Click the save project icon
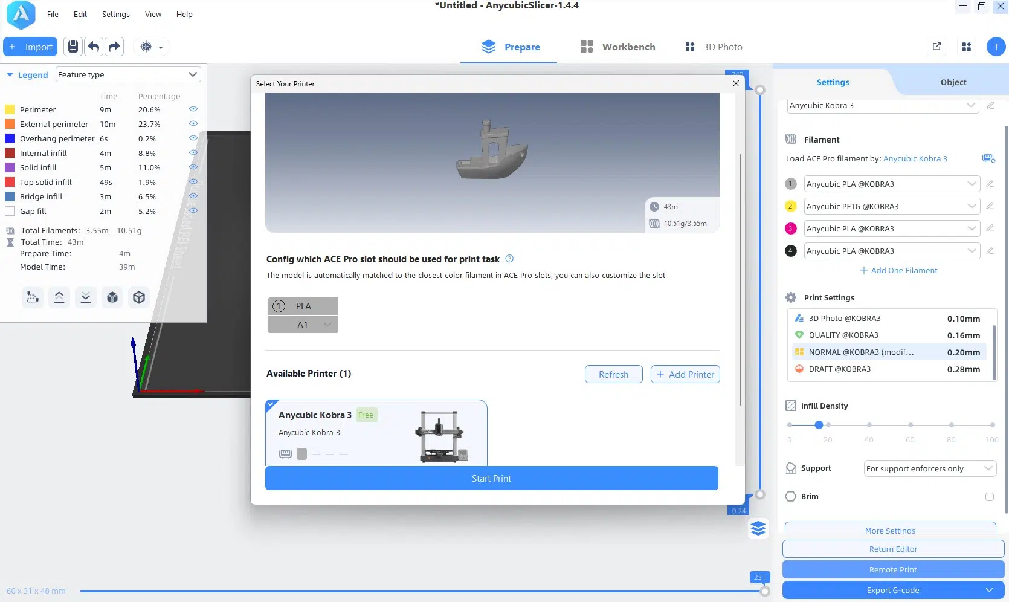1009x602 pixels. coord(73,47)
